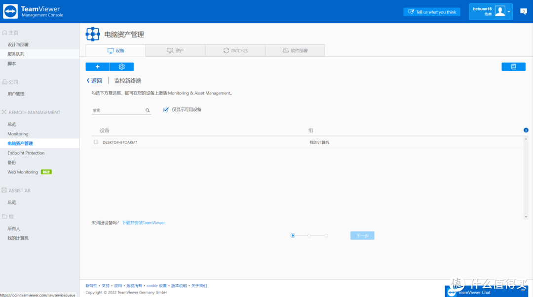Click Tell us what you think button
The height and width of the screenshot is (297, 533).
click(432, 12)
